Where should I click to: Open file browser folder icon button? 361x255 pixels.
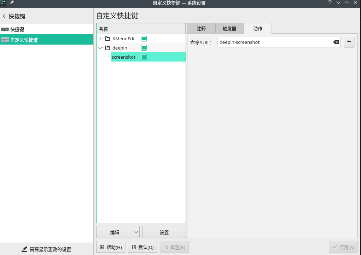349,42
